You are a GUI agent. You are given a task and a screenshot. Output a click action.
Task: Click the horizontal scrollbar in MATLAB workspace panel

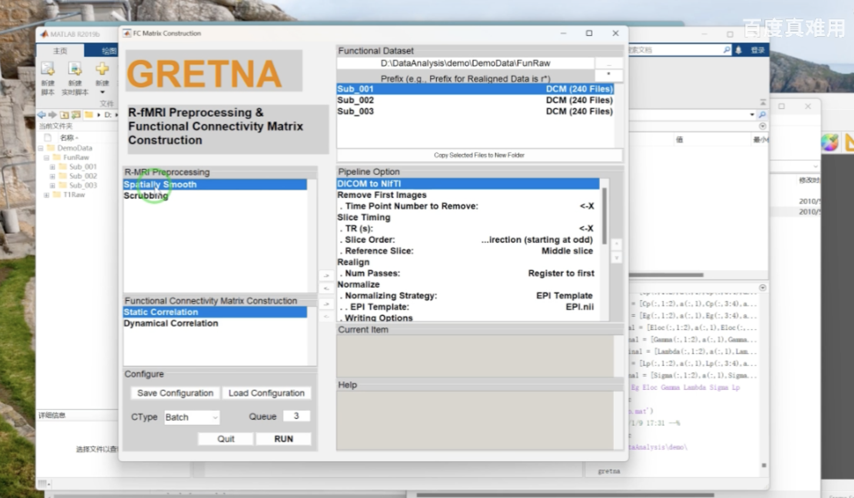pos(666,275)
